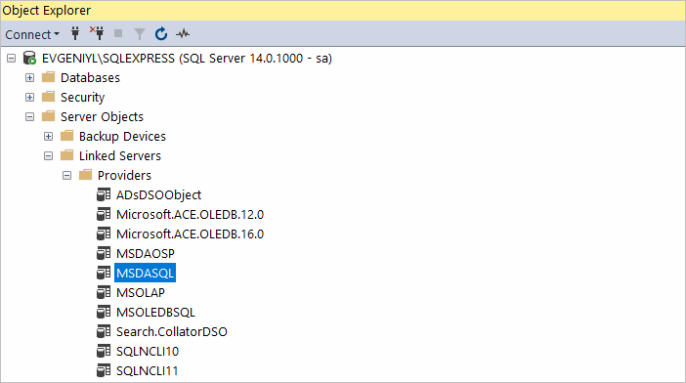The width and height of the screenshot is (686, 383).
Task: Click the Linked Servers folder icon
Action: 66,155
